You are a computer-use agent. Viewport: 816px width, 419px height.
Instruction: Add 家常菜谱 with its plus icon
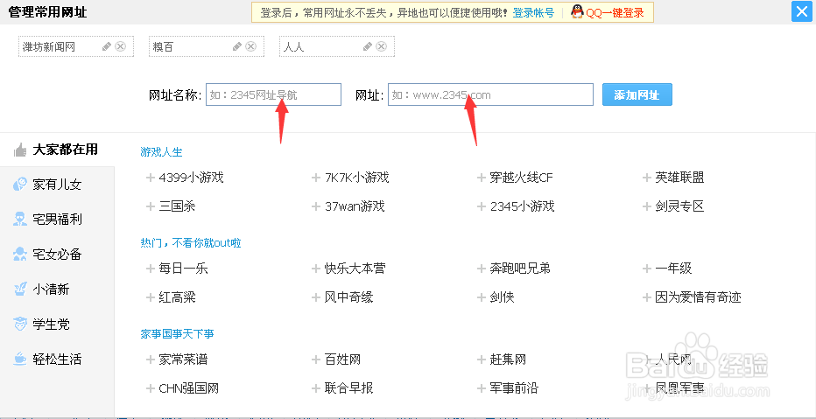pos(151,360)
